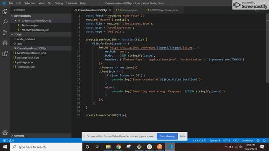The width and height of the screenshot is (269, 151).
Task: Open Source Control view in activity bar
Action: (5, 32)
